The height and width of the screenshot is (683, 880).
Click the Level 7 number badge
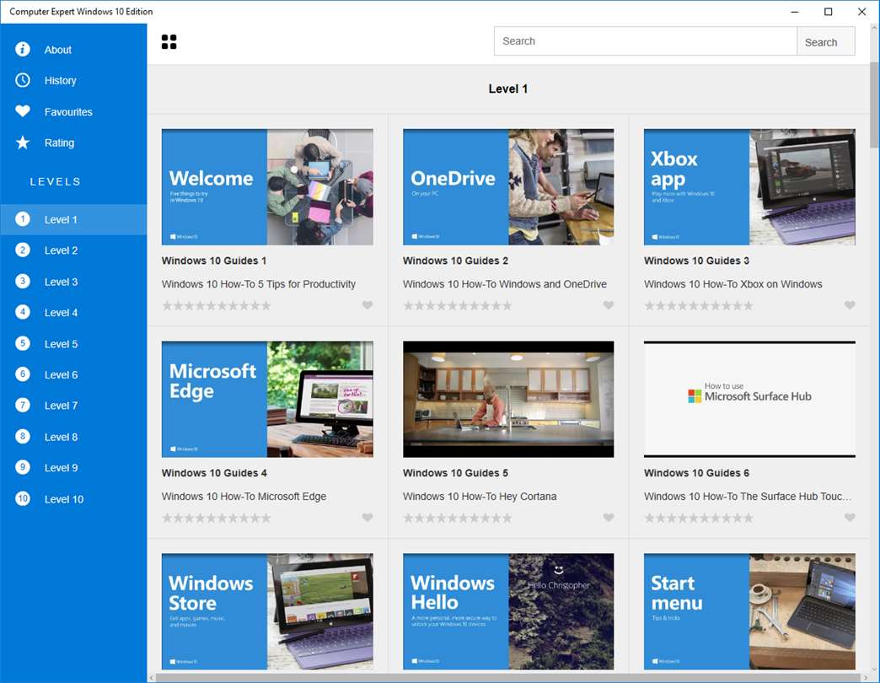[23, 405]
